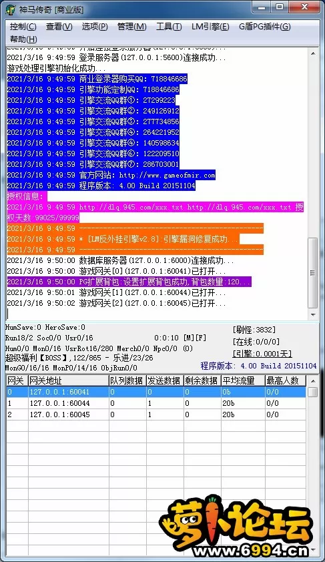325x562 pixels.
Task: Click the log pane scroll down arrow
Action: [x=313, y=314]
